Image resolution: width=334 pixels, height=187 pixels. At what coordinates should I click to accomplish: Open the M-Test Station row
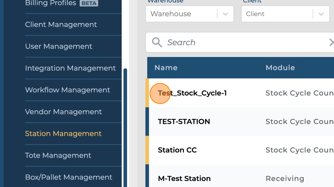[x=184, y=178]
